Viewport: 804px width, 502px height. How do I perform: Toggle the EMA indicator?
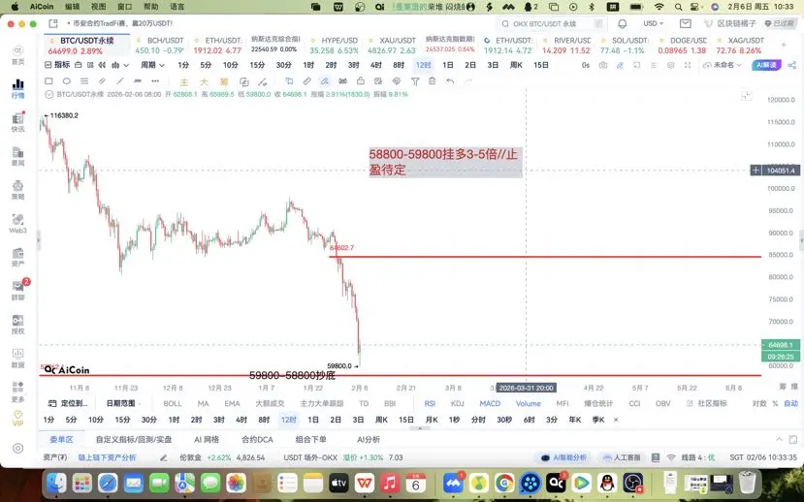(x=232, y=403)
